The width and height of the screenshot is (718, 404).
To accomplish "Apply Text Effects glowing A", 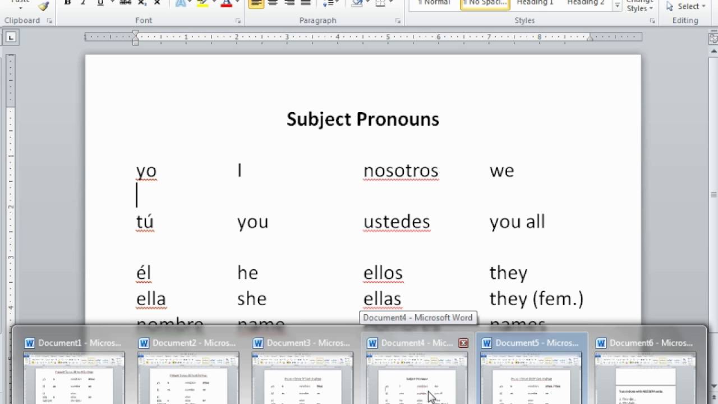I will point(181,3).
